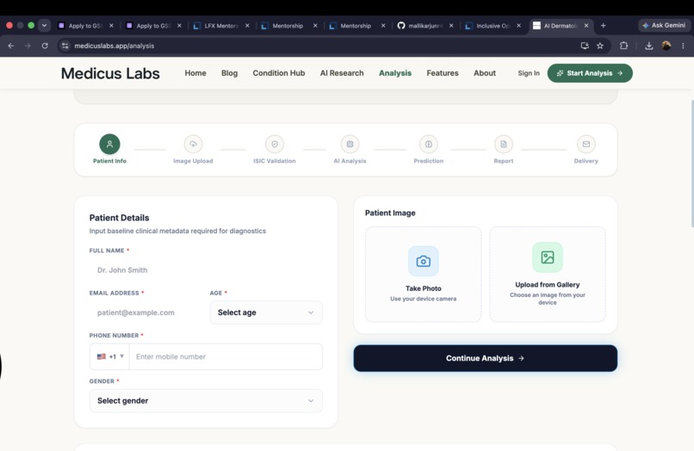Viewport: 694px width, 451px height.
Task: Click the Continue Analysis button
Action: 485,358
